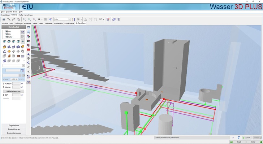This screenshot has width=263, height=144.
Task: Open the Grundriss sub-tab
Action: (5, 23)
